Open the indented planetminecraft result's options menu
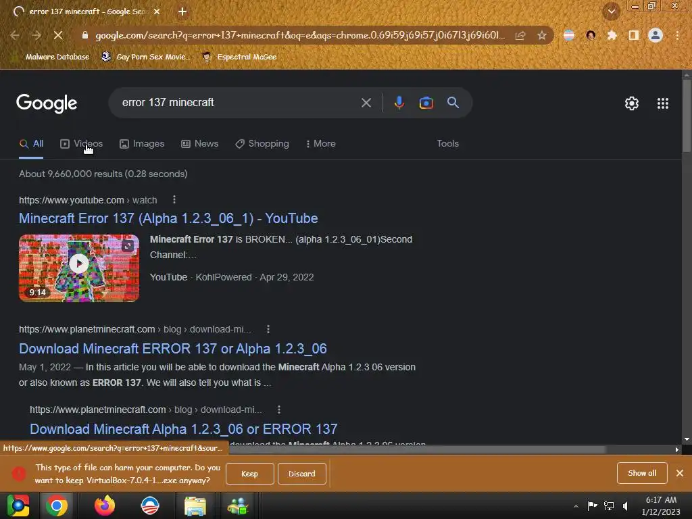Screen dimensions: 692x519 (278, 409)
